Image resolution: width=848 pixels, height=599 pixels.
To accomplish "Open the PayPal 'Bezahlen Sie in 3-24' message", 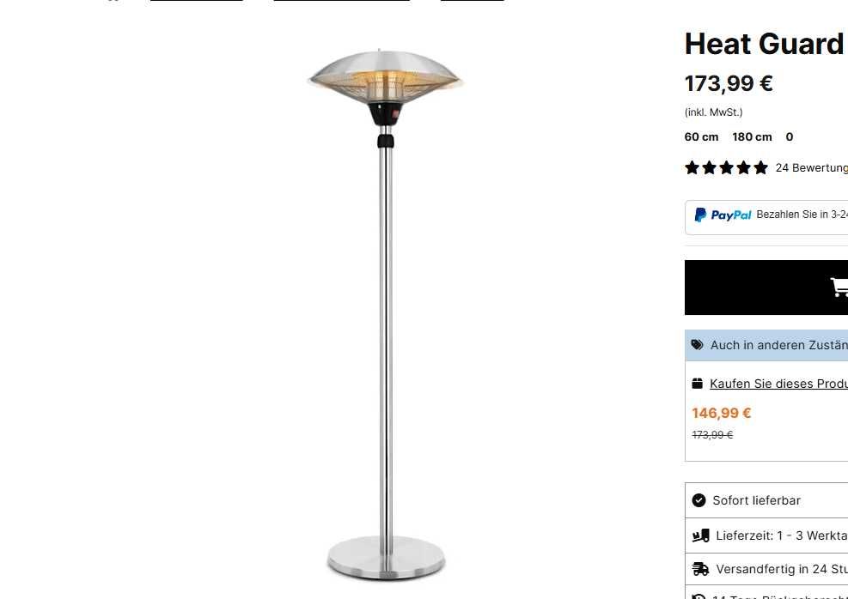I will (x=802, y=215).
